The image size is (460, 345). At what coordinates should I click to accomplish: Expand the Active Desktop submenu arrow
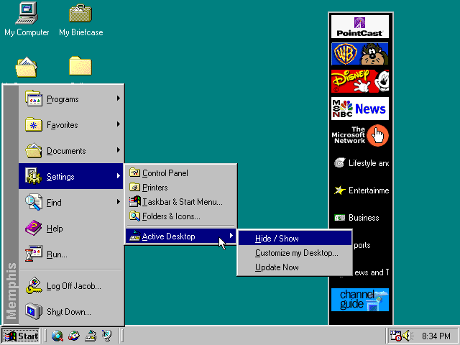coord(231,235)
